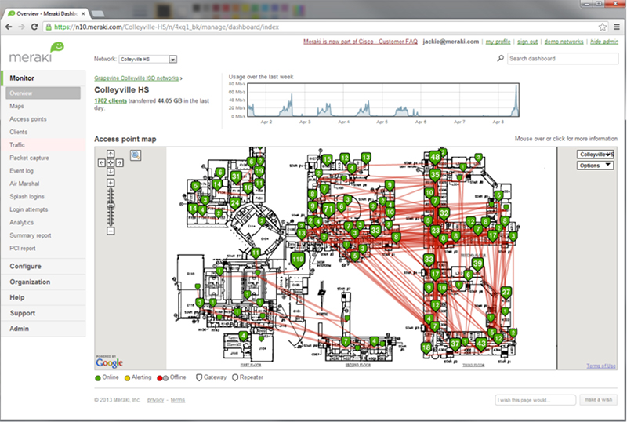Open Chrome menu hamburger icon
Screen dimensions: 627x422
[x=617, y=27]
